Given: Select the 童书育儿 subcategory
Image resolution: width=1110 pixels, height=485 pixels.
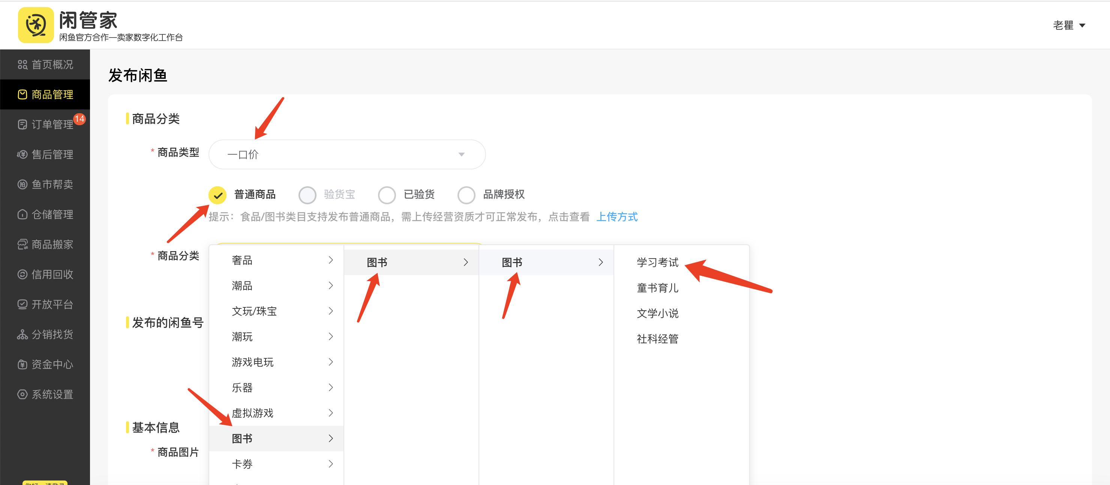Looking at the screenshot, I should coord(657,288).
